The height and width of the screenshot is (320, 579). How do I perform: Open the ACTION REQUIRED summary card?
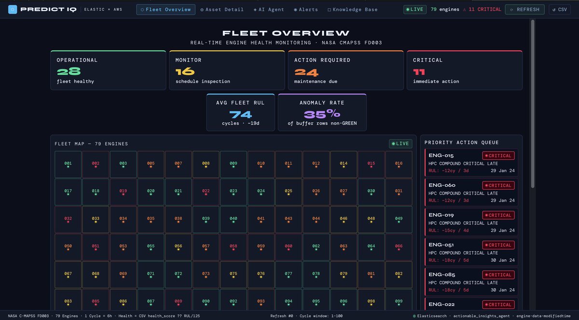point(346,70)
